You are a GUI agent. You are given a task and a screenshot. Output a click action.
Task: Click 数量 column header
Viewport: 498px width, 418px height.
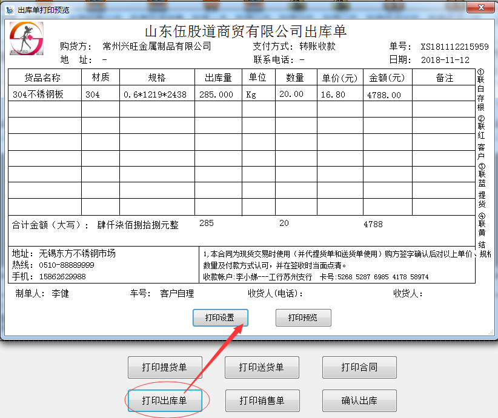coord(296,77)
